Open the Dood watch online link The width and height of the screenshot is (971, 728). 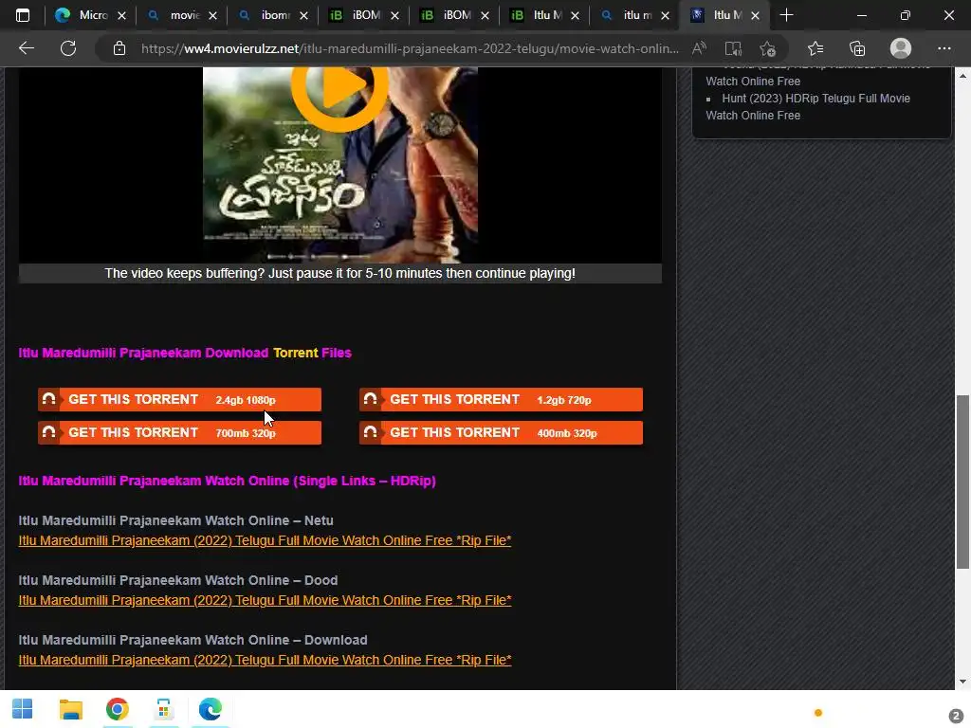click(x=265, y=600)
